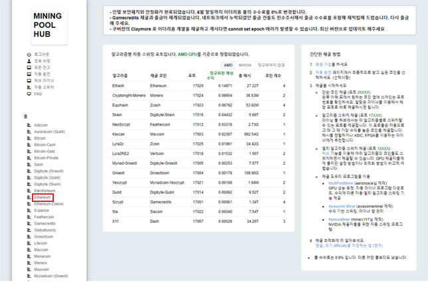Click the 자동 환전 link in the guide
The image size is (428, 283).
point(324,72)
